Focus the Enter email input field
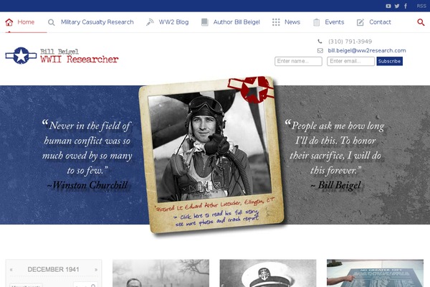This screenshot has height=287, width=430. tap(350, 61)
